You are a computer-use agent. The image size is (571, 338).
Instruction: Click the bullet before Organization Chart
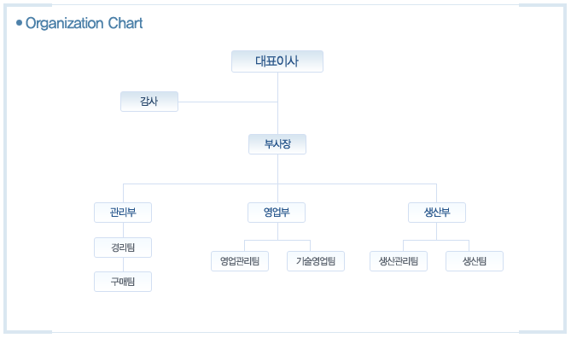20,23
